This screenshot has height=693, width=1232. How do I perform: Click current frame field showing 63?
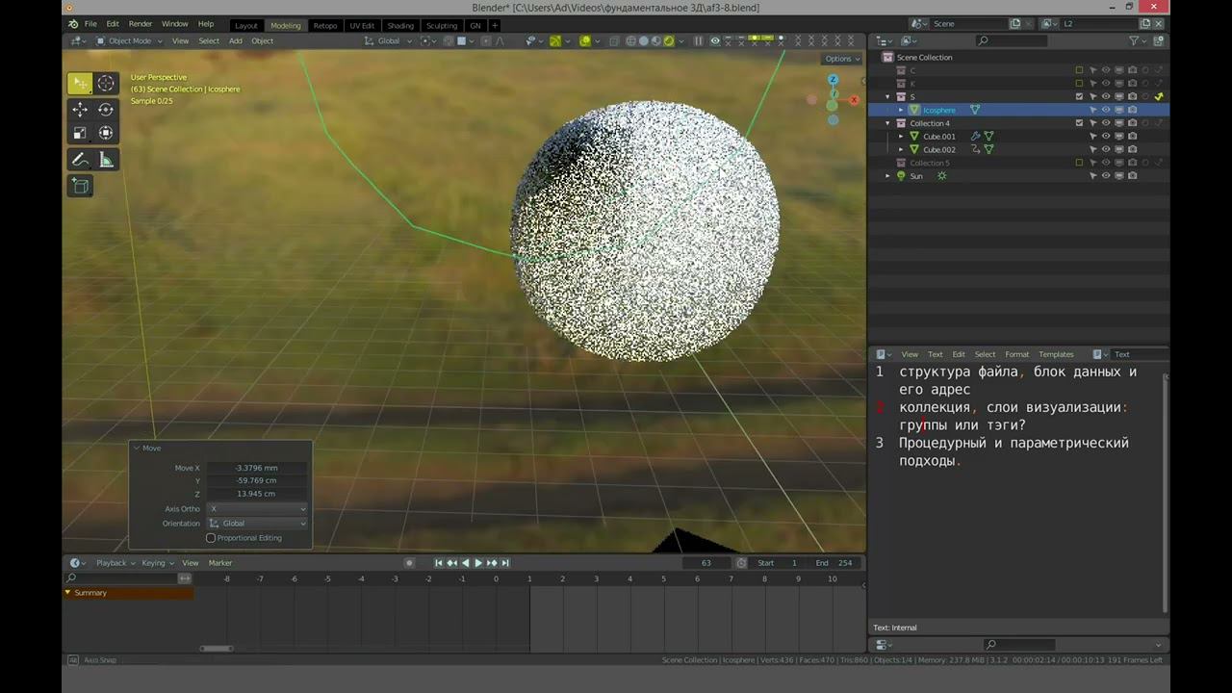[706, 563]
